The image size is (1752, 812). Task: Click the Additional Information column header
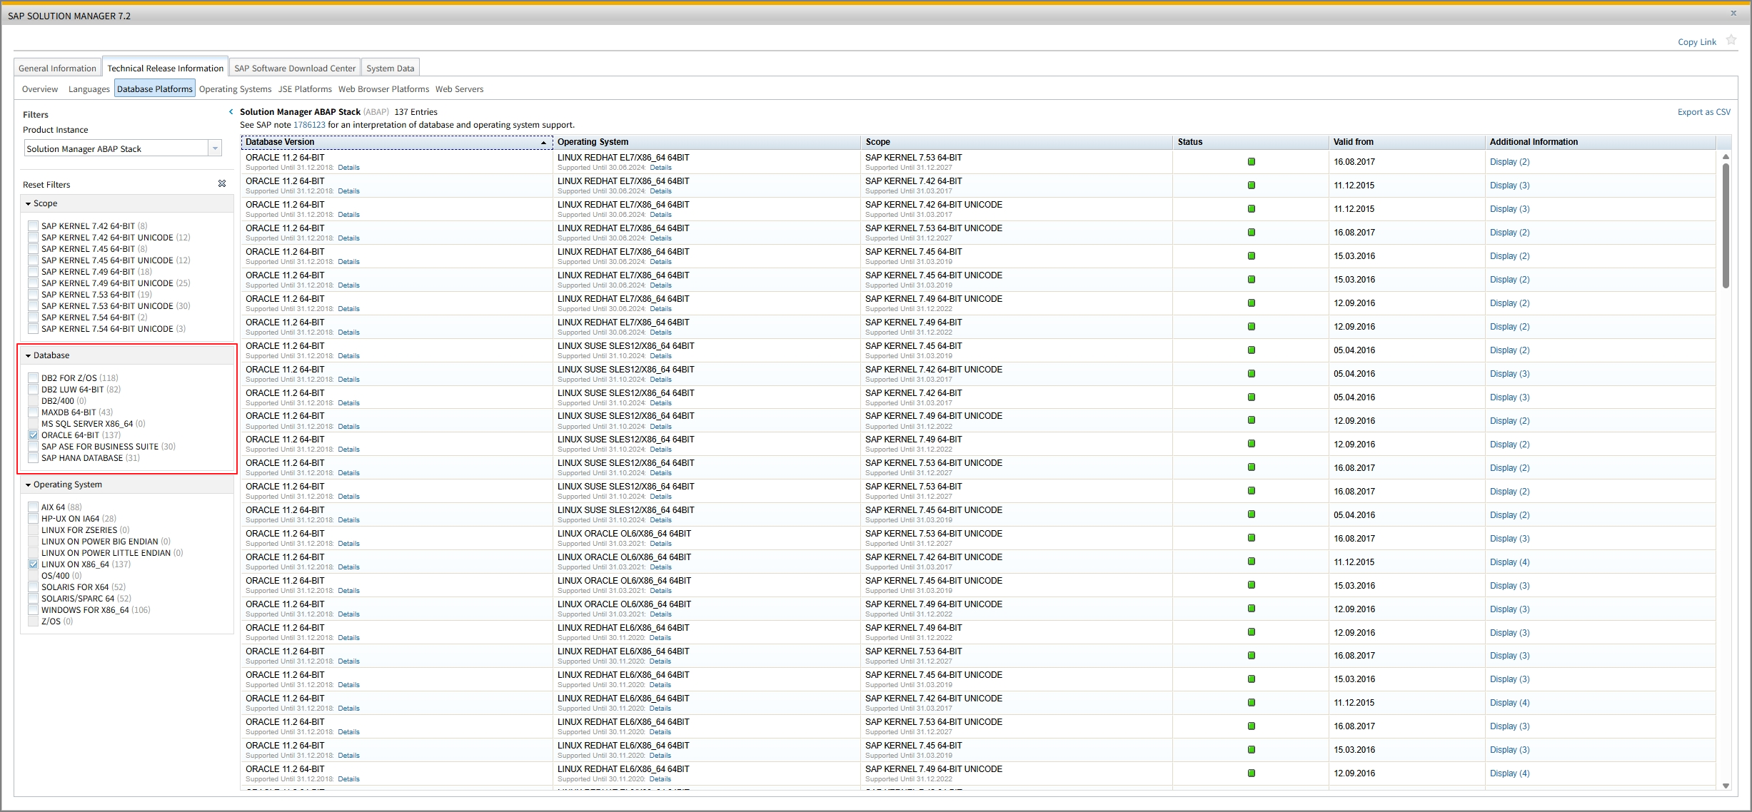pos(1601,142)
